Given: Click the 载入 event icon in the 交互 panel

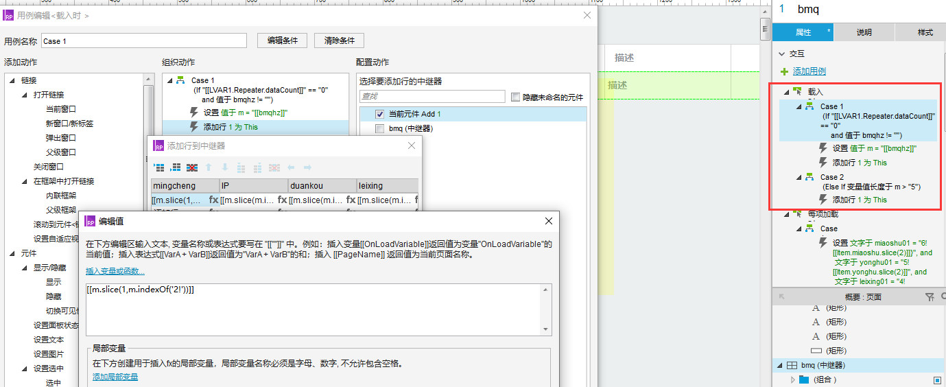Looking at the screenshot, I should [797, 91].
